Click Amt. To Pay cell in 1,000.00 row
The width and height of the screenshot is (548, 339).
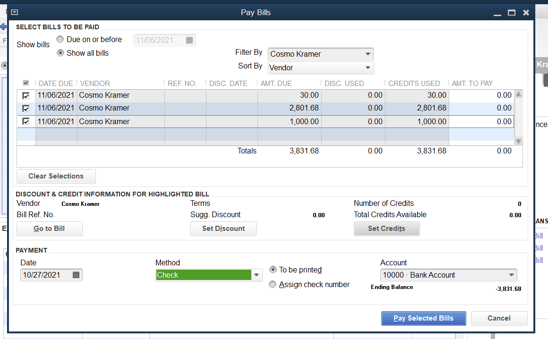point(481,121)
